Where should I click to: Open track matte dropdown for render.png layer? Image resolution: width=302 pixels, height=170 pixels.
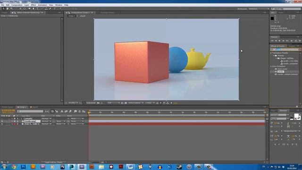(x=60, y=121)
